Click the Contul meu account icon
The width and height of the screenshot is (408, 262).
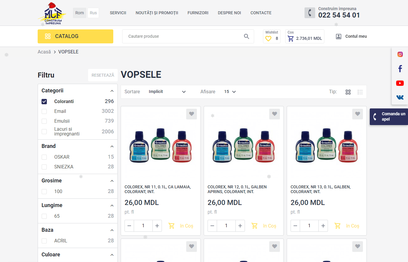point(338,36)
